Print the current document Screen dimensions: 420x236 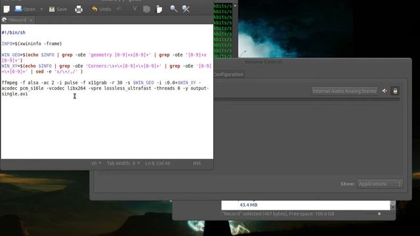(79, 9)
